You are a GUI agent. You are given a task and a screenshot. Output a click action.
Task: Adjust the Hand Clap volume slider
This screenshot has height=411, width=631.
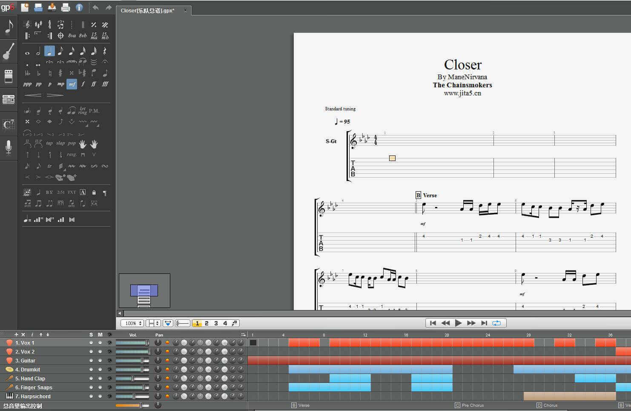pyautogui.click(x=132, y=378)
